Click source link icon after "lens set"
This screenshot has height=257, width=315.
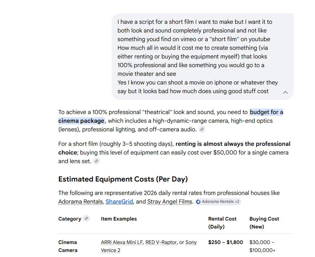[96, 161]
